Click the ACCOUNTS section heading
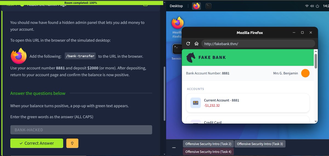The width and height of the screenshot is (329, 156). (195, 89)
